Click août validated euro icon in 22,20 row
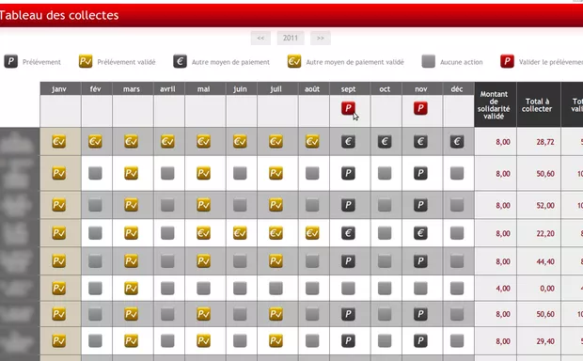 pyautogui.click(x=312, y=233)
